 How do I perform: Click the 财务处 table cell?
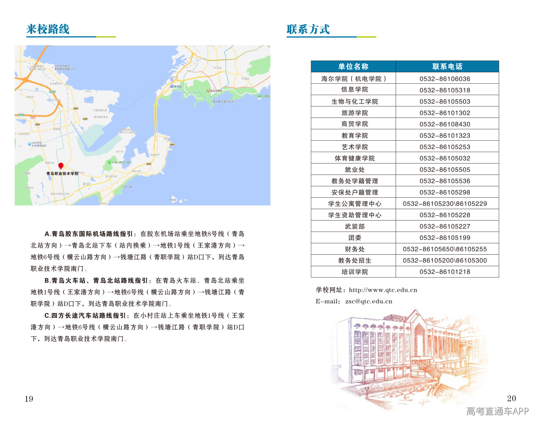pyautogui.click(x=354, y=249)
